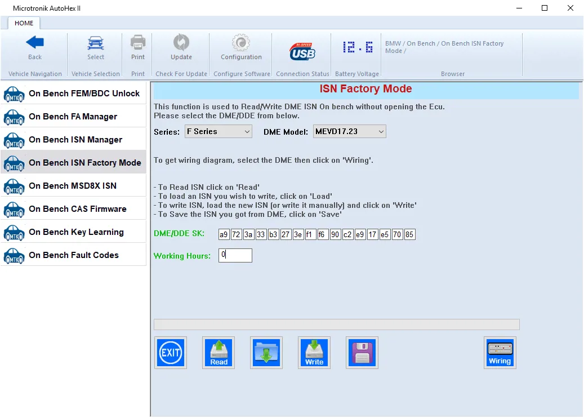The image size is (584, 418).
Task: Select On Bench Fault Codes
Action: 73,255
